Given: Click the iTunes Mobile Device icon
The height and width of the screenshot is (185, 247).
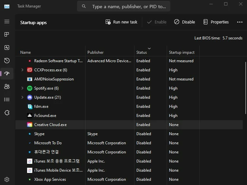Looking at the screenshot, I should [30, 170].
